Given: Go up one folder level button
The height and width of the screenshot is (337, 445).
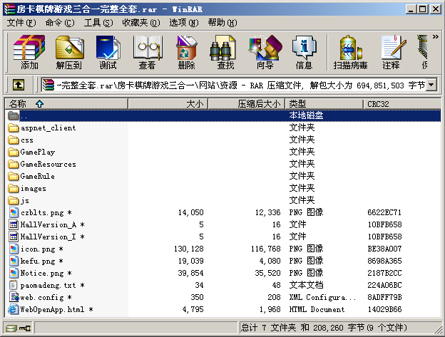Looking at the screenshot, I should 19,85.
